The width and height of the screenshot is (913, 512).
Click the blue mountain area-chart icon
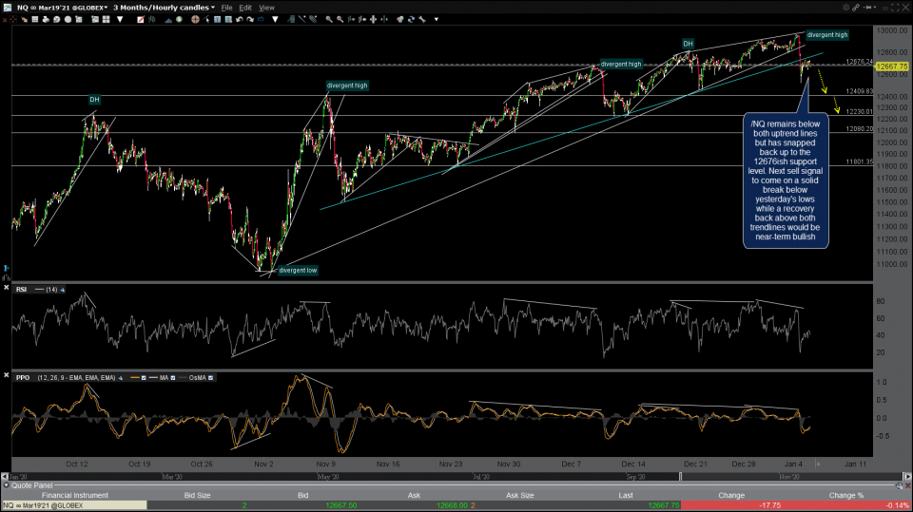[x=167, y=19]
